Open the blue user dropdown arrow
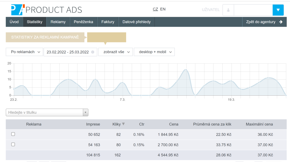The height and width of the screenshot is (162, 290). (278, 10)
